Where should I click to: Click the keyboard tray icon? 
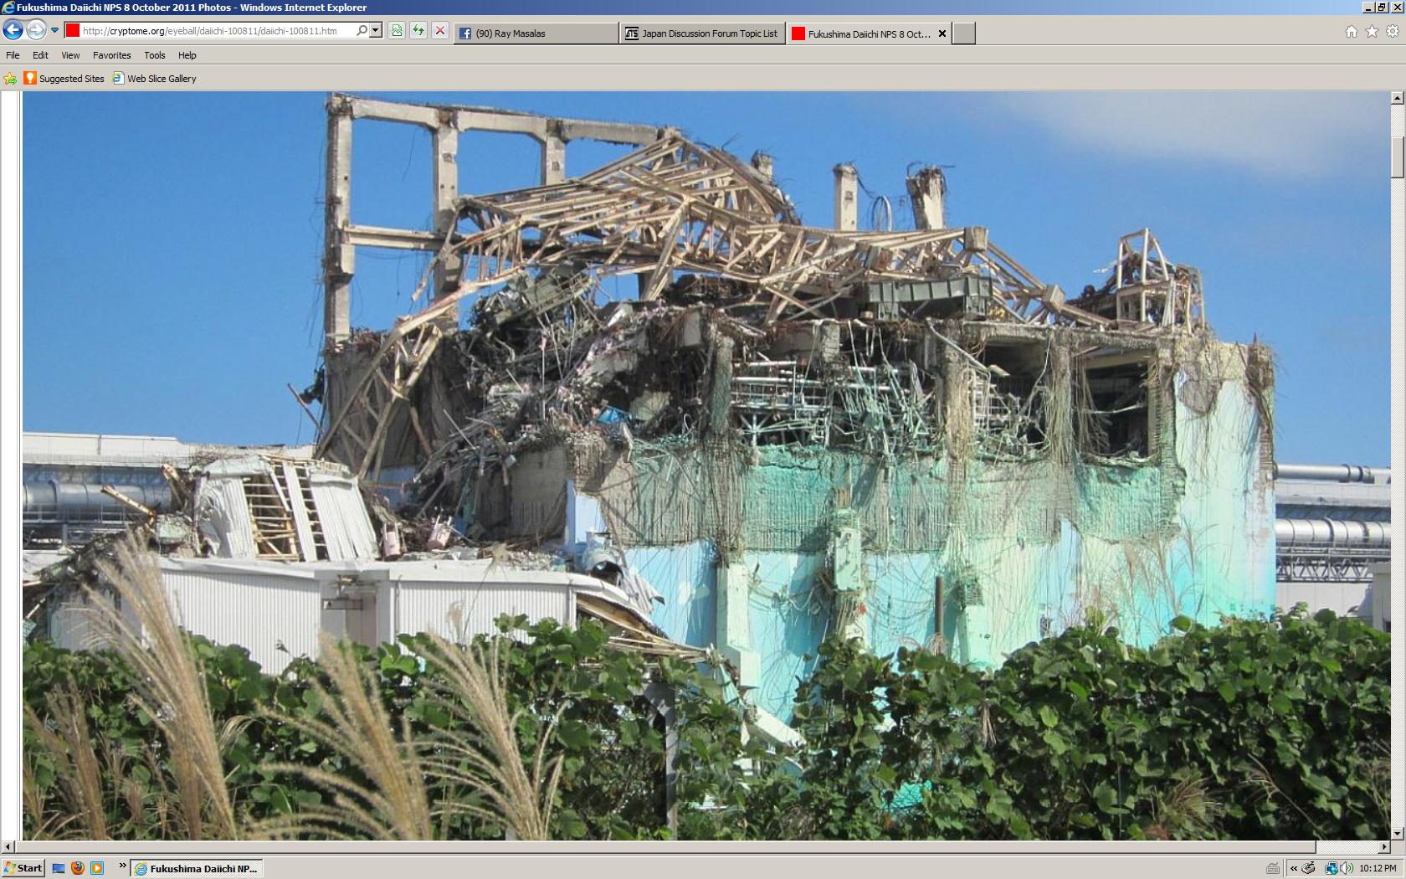click(x=1273, y=868)
